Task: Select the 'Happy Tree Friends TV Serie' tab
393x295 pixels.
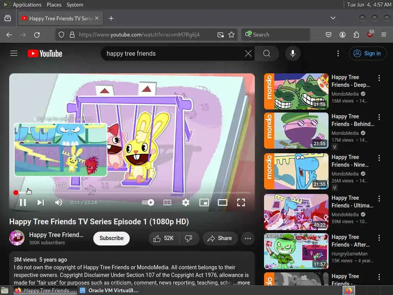Action: pyautogui.click(x=60, y=18)
